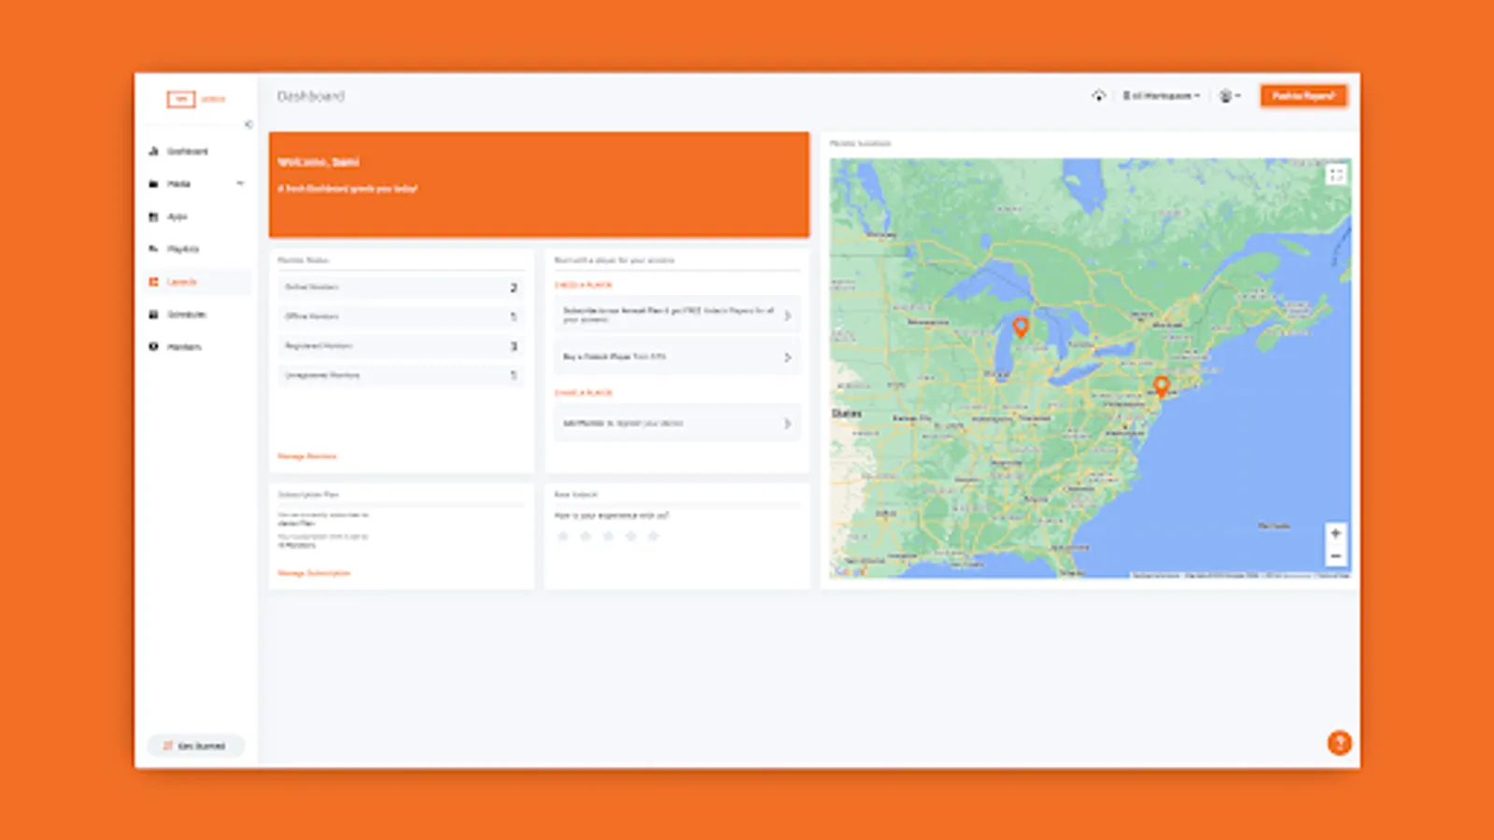Rate one star in feedback
1494x840 pixels.
pos(563,537)
